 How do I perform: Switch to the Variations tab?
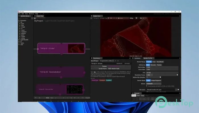coord(137,58)
